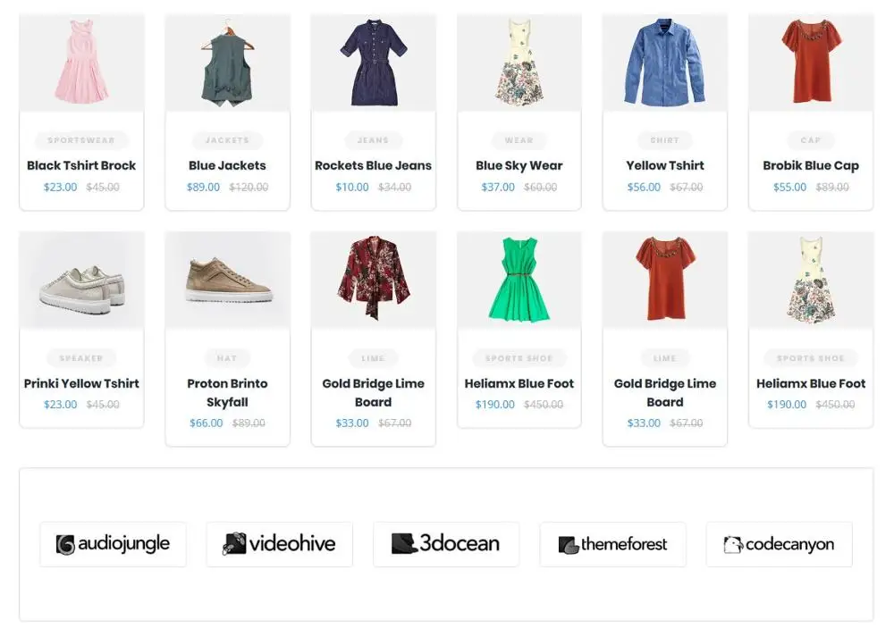Click the green Heliamx Blue Foot dress image

click(x=519, y=279)
